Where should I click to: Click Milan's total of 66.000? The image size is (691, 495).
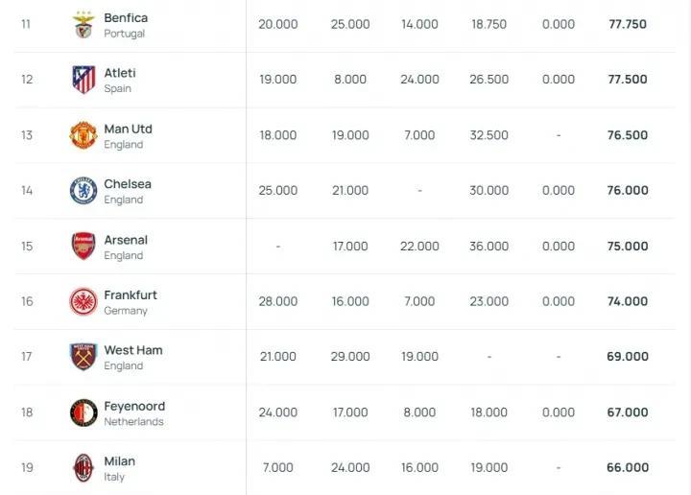[x=628, y=468]
